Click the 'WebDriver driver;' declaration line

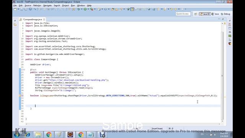click(40, 64)
